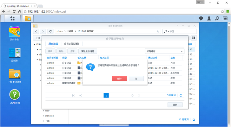Screen dimensions: 231x127
Task: Open the 所有連結 filter dropdown
Action: pos(164,51)
